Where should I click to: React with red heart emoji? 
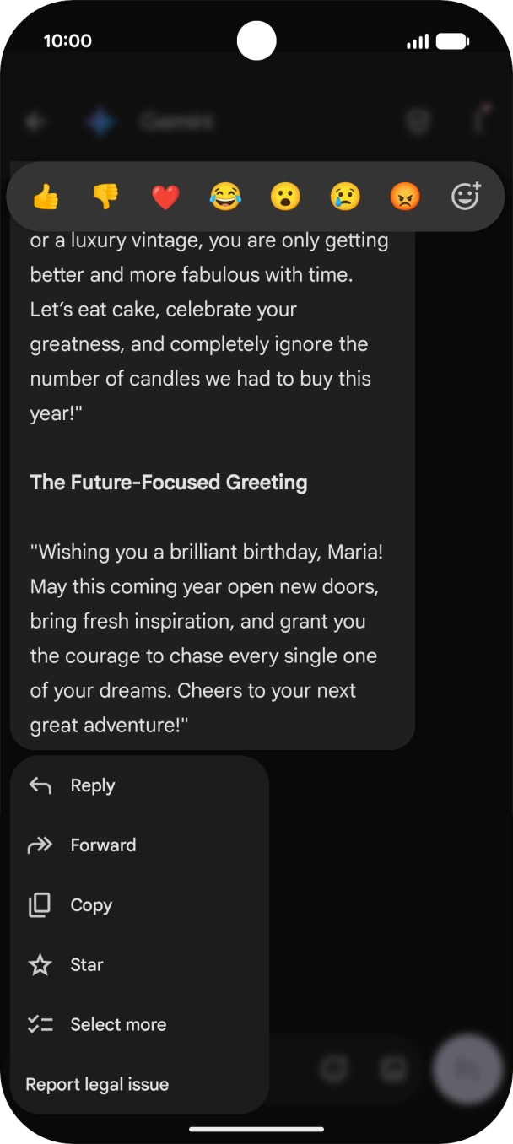(x=165, y=197)
